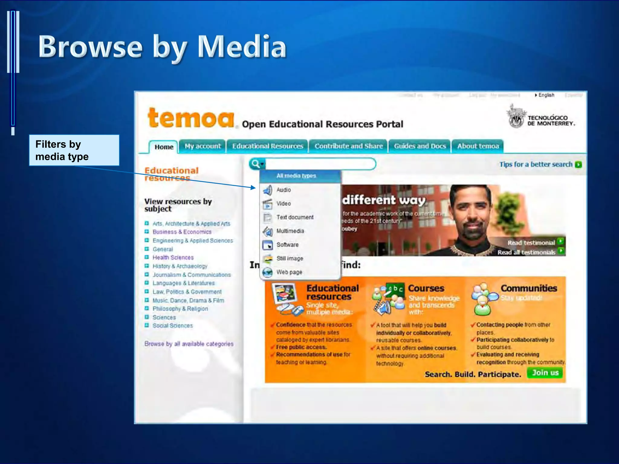Click the Join us button
Image resolution: width=619 pixels, height=464 pixels.
click(545, 373)
